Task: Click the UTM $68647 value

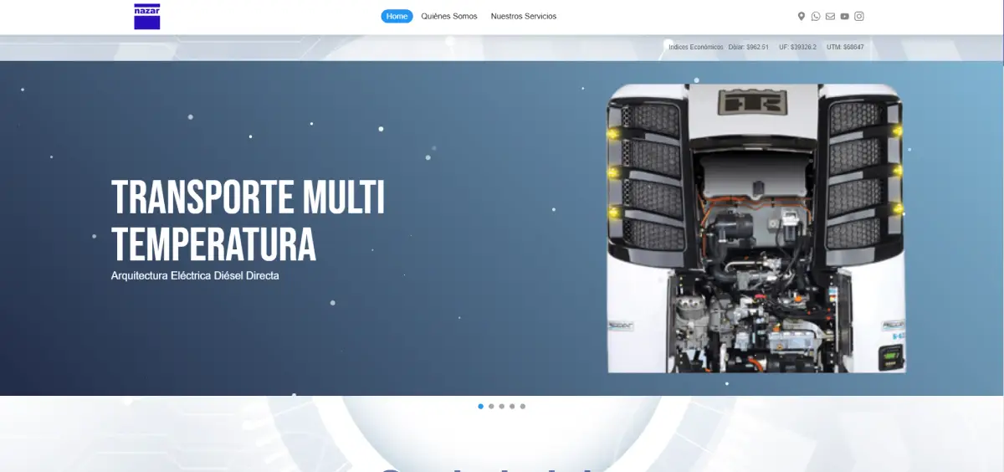Action: [845, 47]
